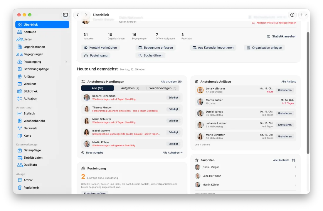Open Posteingang in the sidebar

(42, 61)
